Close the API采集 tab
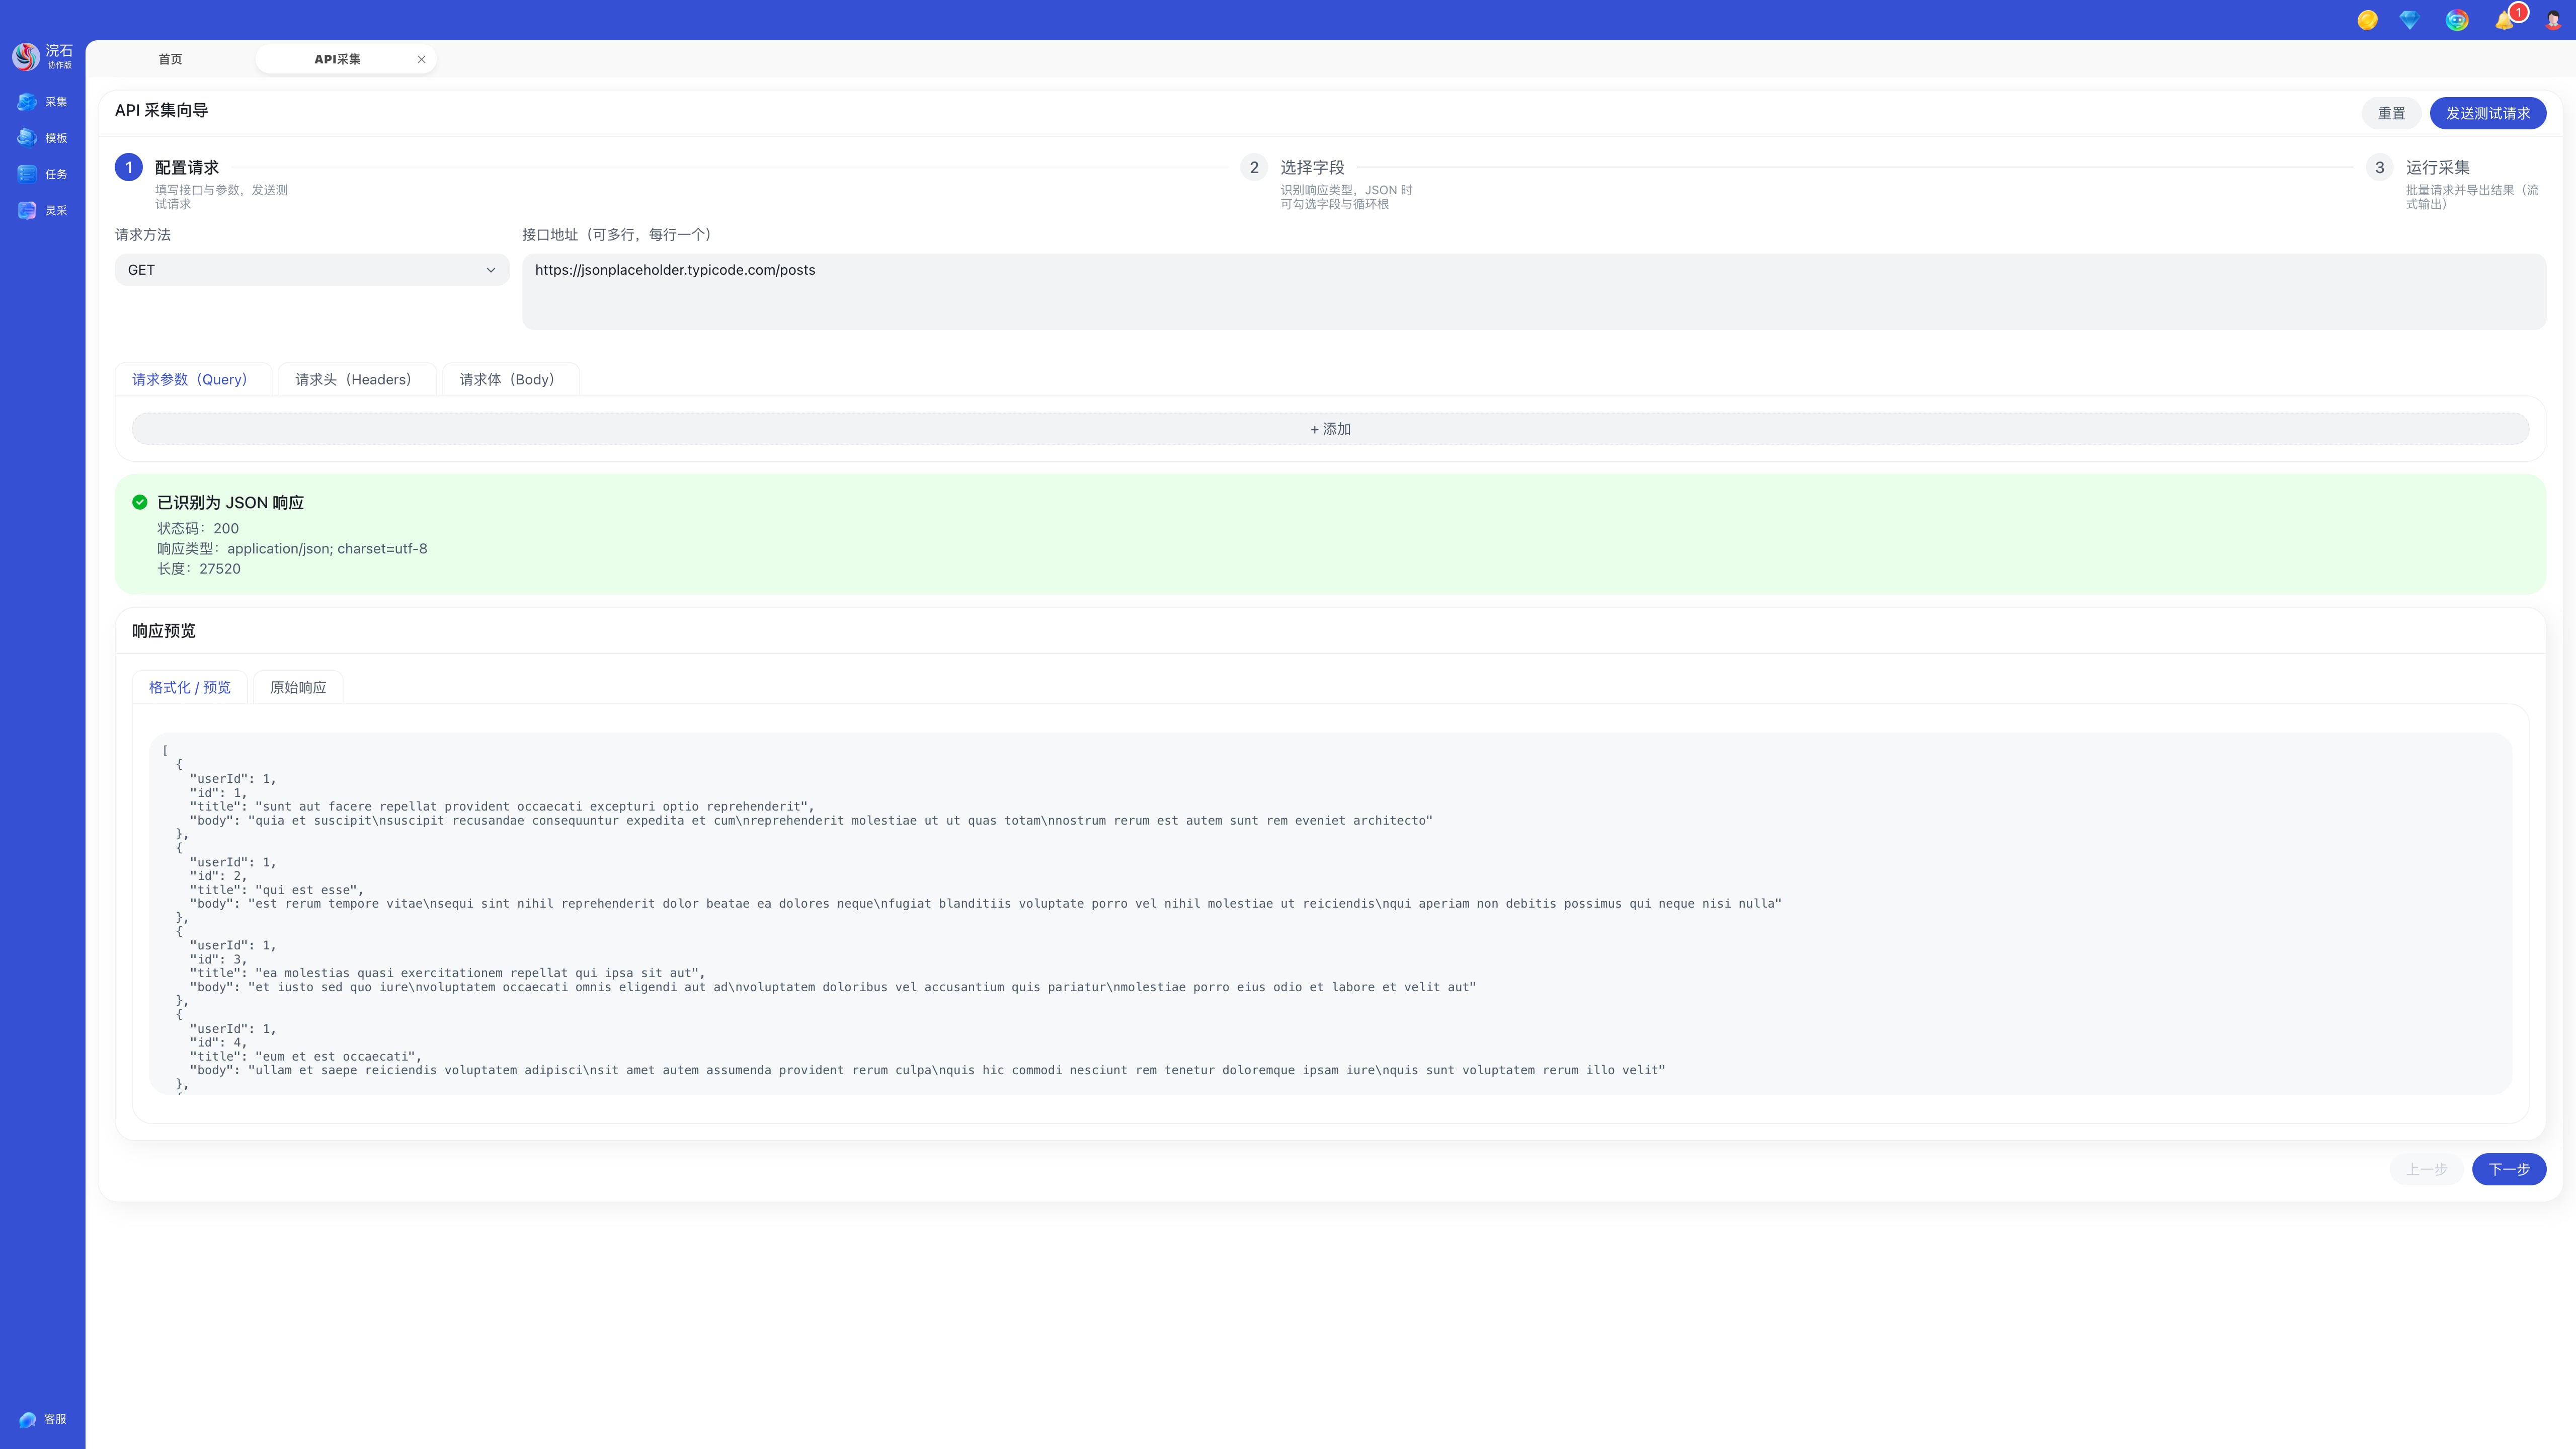This screenshot has height=1449, width=2576. pos(421,59)
